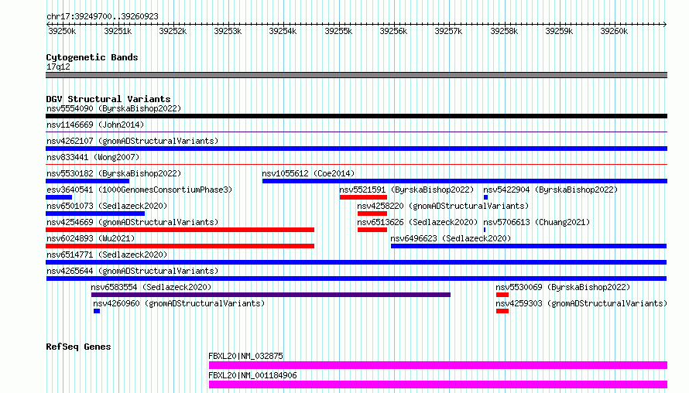Click variant label nsv6583554 (Sedlazeck2020)

151,287
